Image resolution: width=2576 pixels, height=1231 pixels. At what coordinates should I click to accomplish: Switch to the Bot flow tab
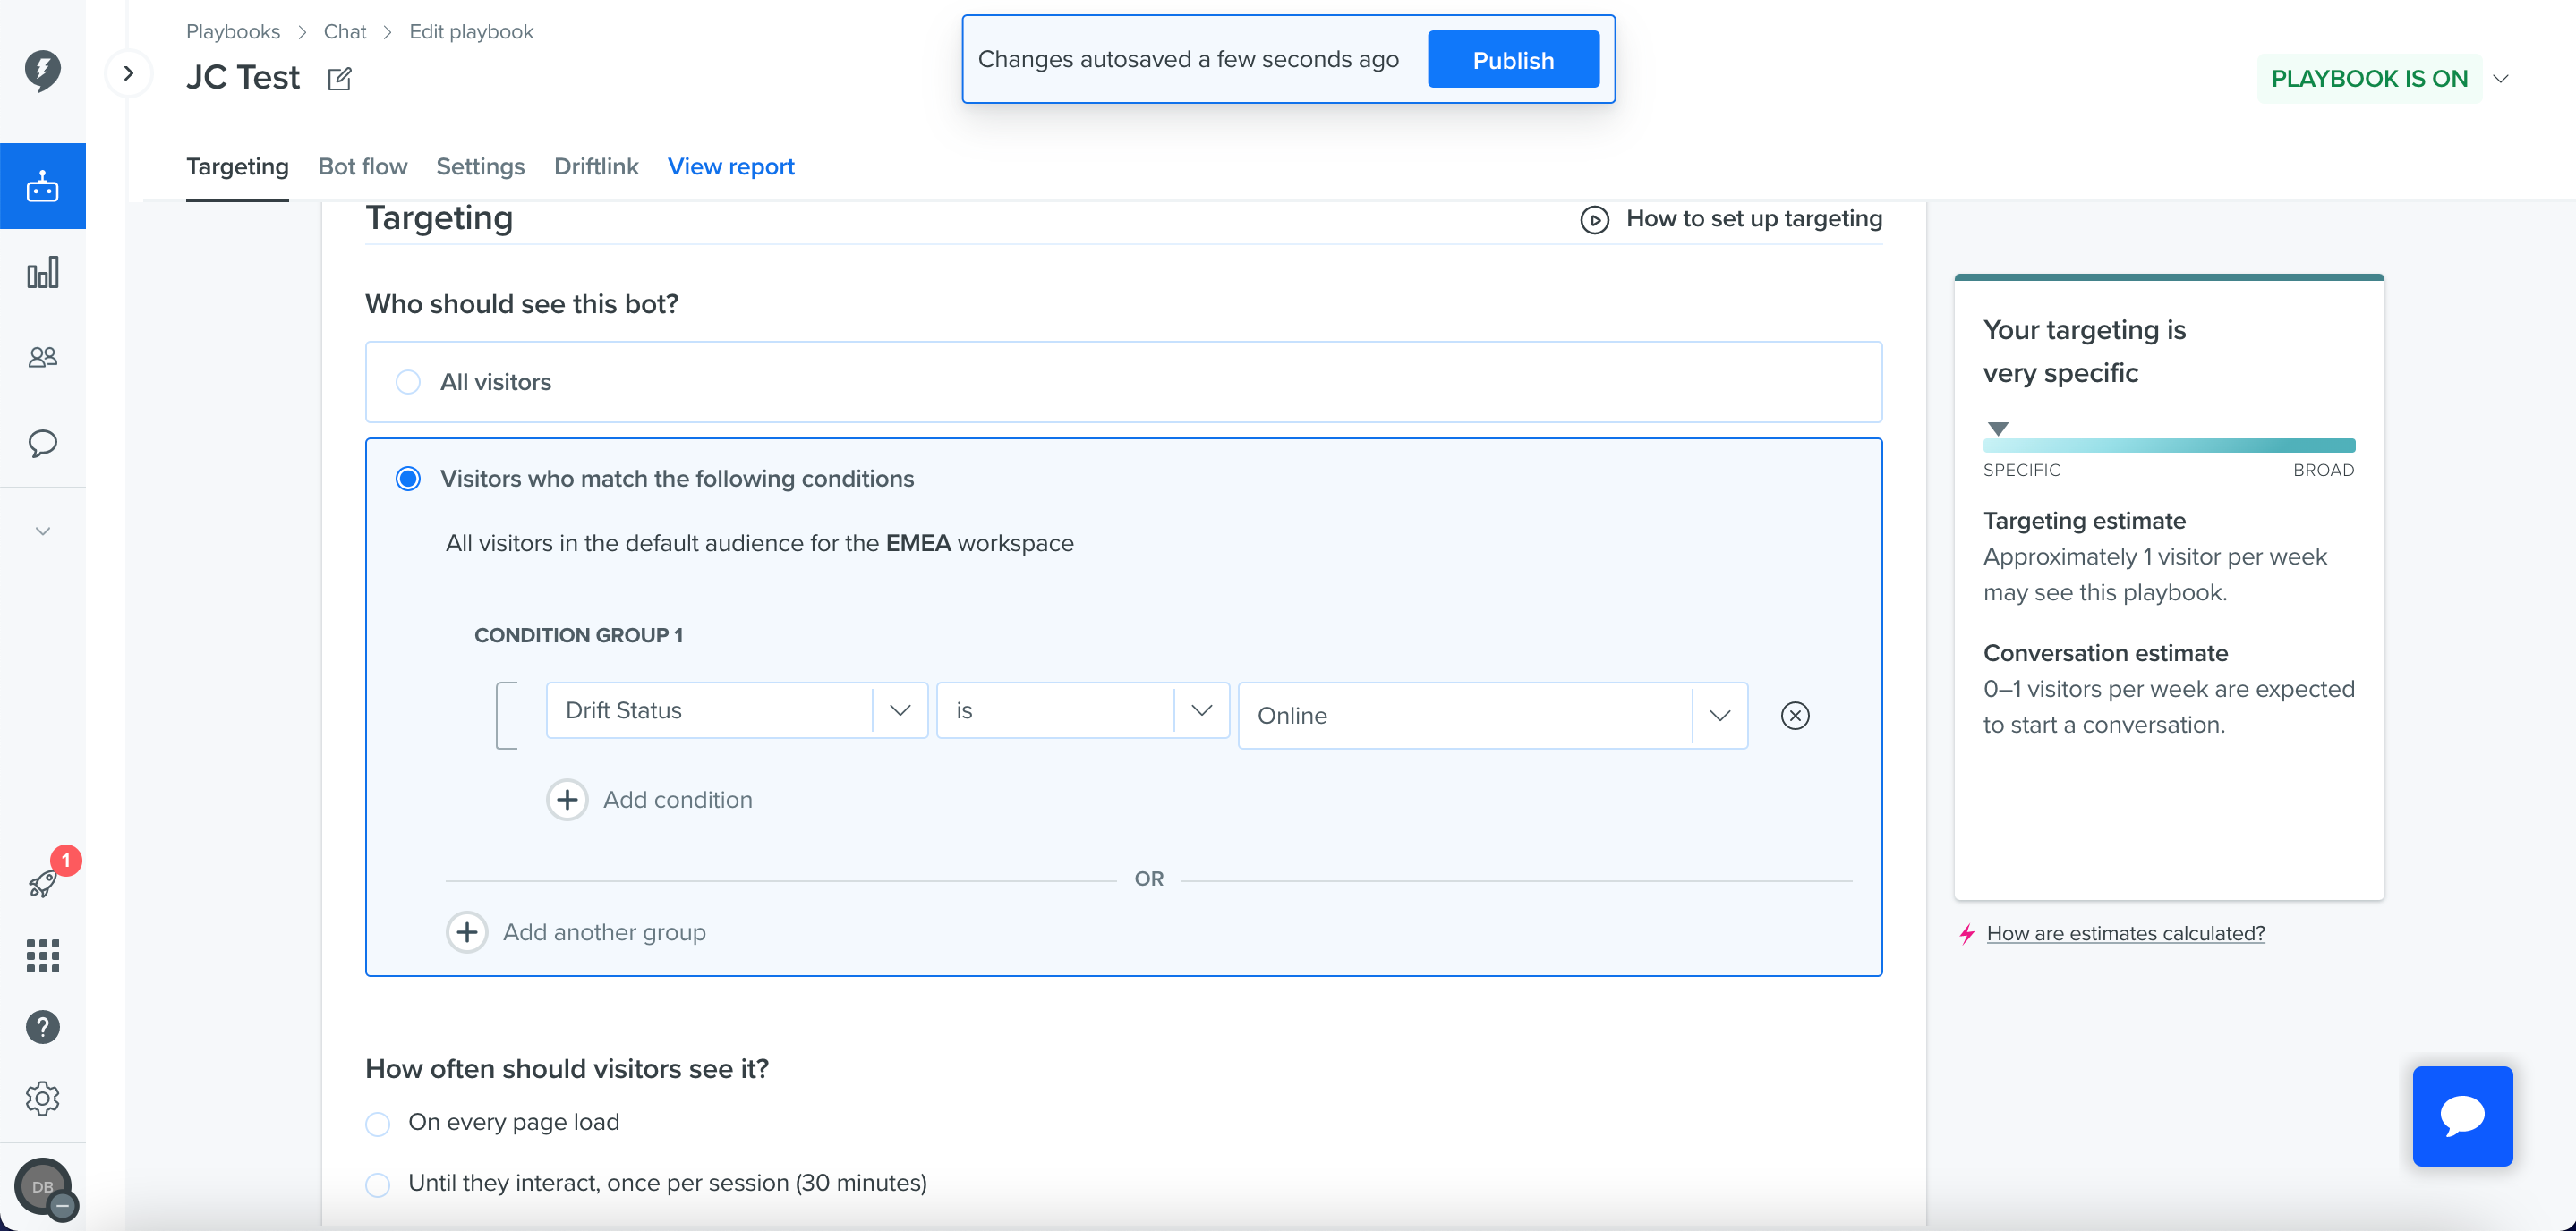[x=362, y=166]
